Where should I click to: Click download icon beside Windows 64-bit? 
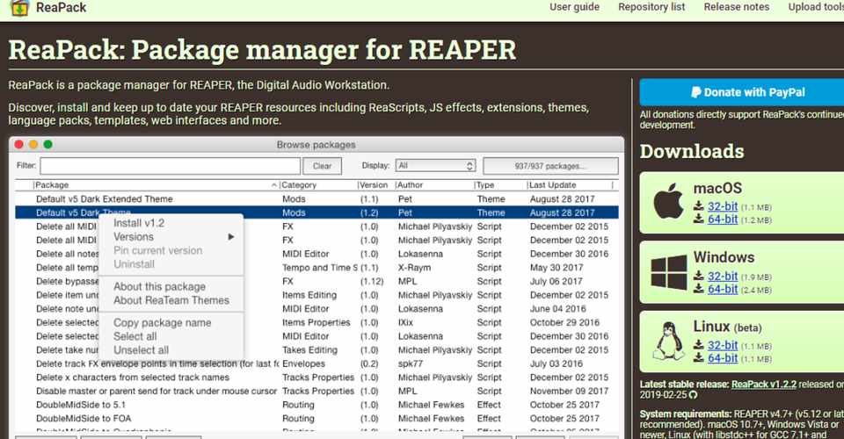click(699, 289)
